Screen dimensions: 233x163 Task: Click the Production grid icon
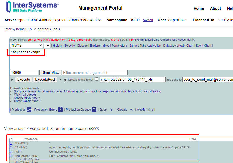coord(29,110)
